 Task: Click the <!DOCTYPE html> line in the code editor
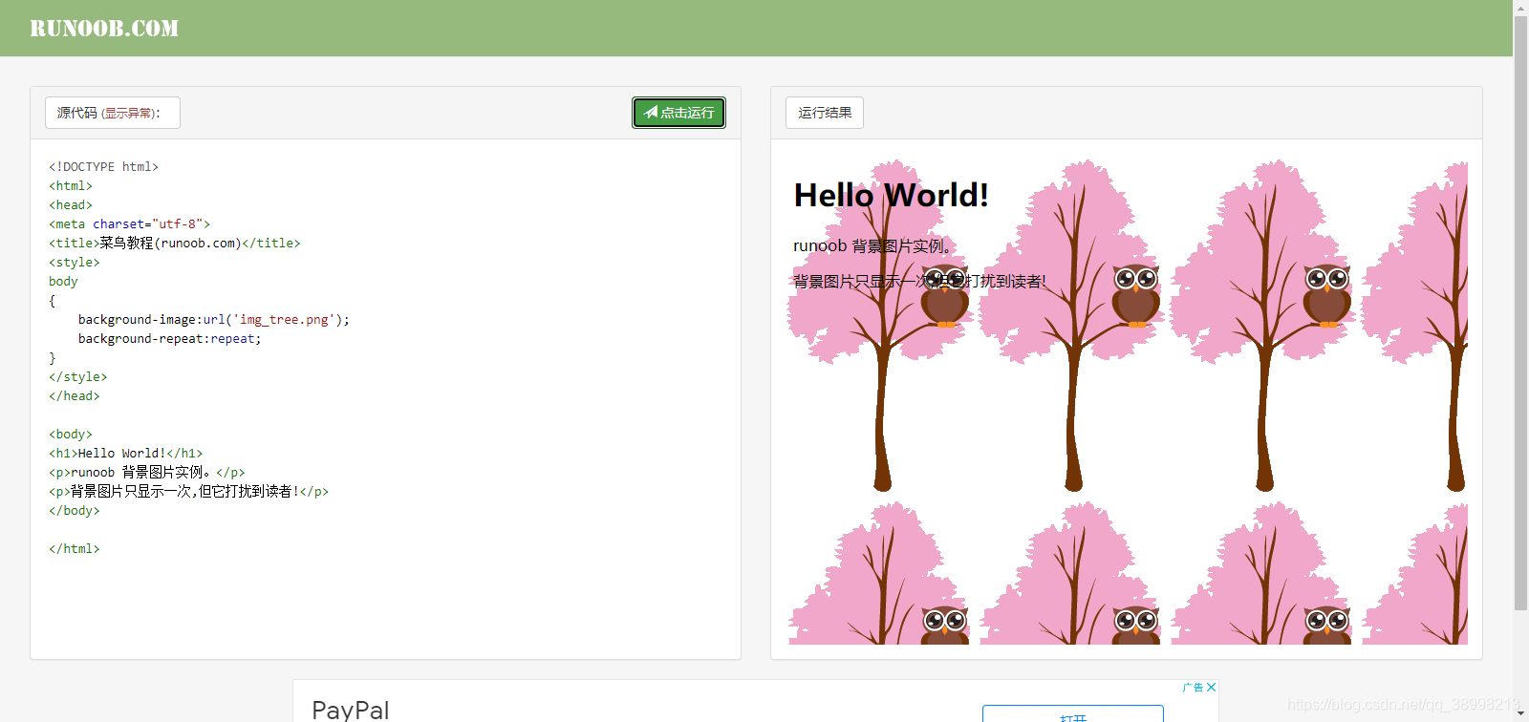coord(103,167)
